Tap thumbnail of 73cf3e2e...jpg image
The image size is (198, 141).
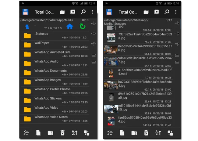(111, 38)
